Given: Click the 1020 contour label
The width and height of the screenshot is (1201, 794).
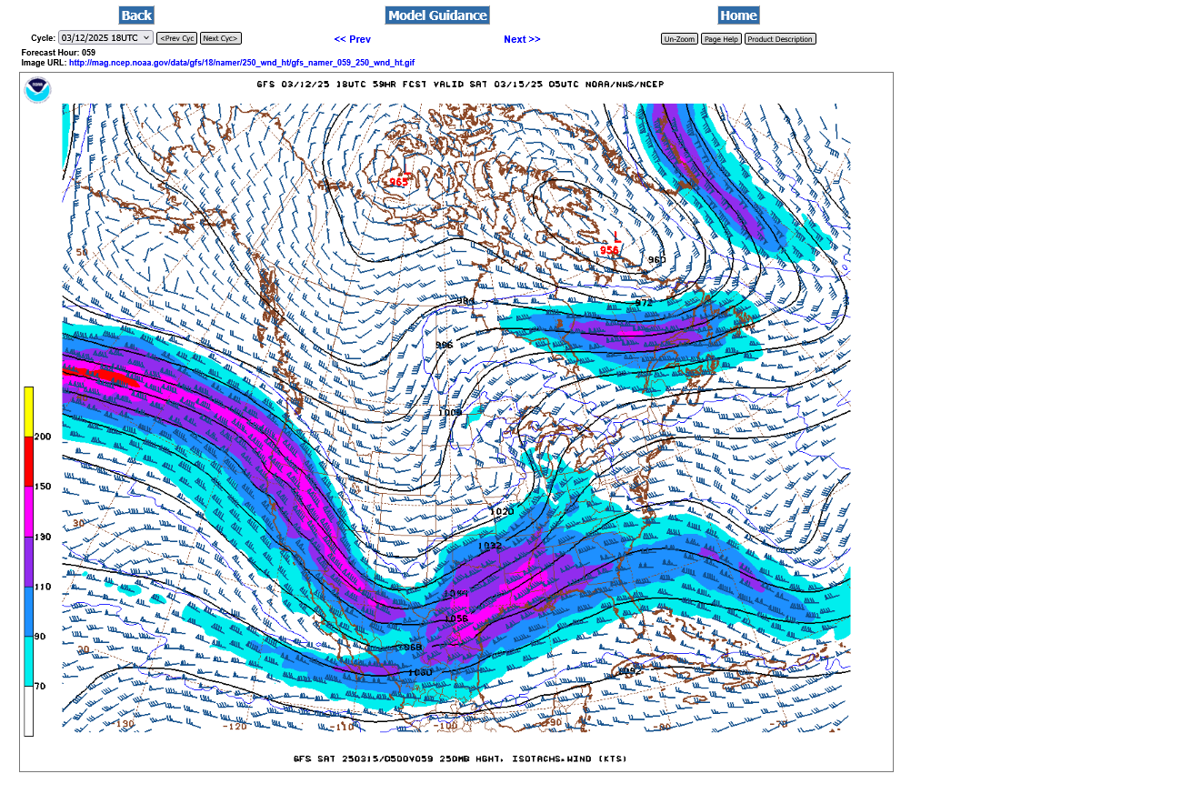Looking at the screenshot, I should 502,511.
